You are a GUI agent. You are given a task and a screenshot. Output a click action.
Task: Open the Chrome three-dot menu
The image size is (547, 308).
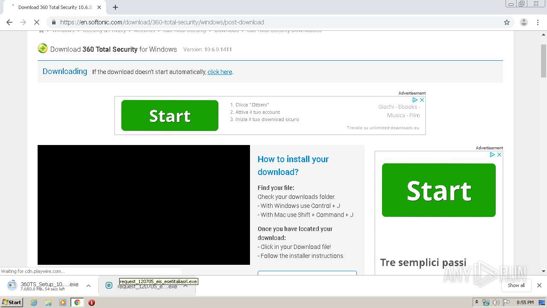(538, 22)
